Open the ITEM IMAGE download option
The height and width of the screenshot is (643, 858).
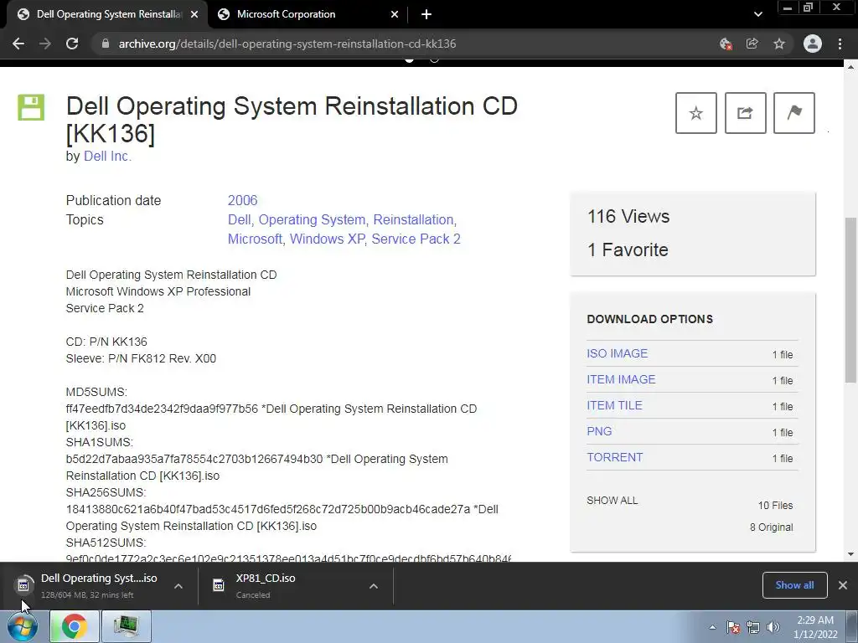click(621, 379)
